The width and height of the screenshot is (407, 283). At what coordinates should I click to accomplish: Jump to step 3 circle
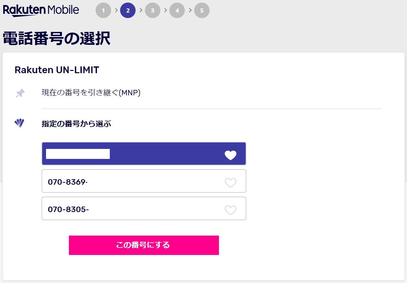click(x=153, y=10)
